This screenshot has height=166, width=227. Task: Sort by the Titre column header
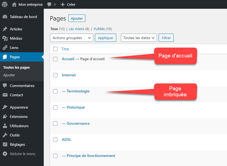tap(65, 49)
